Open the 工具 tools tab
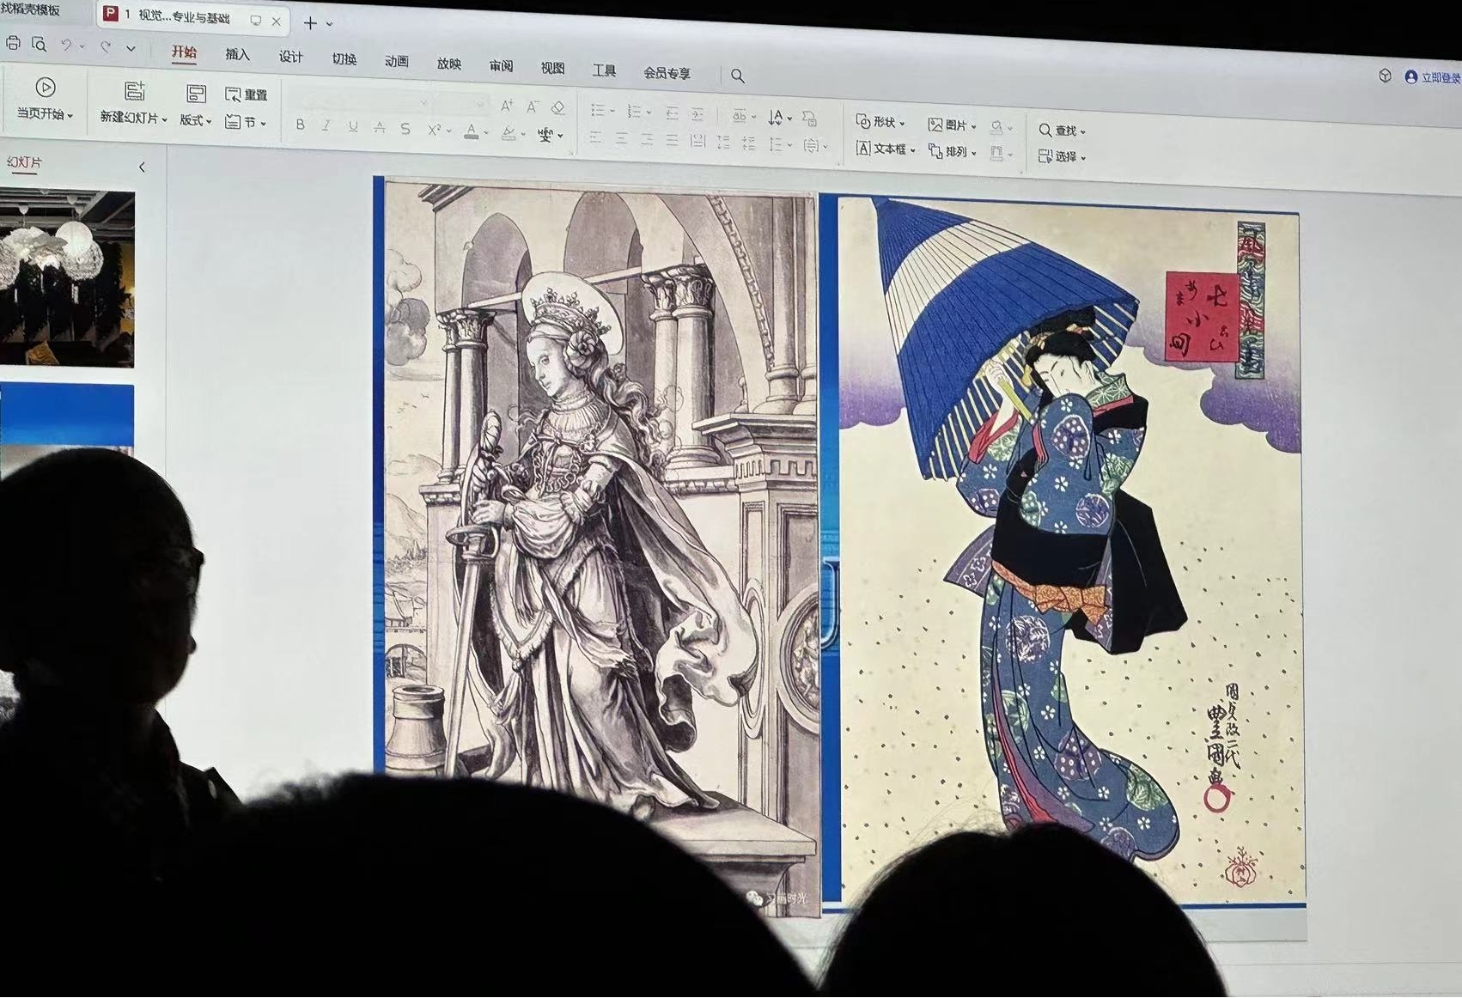The width and height of the screenshot is (1462, 998). click(x=604, y=70)
